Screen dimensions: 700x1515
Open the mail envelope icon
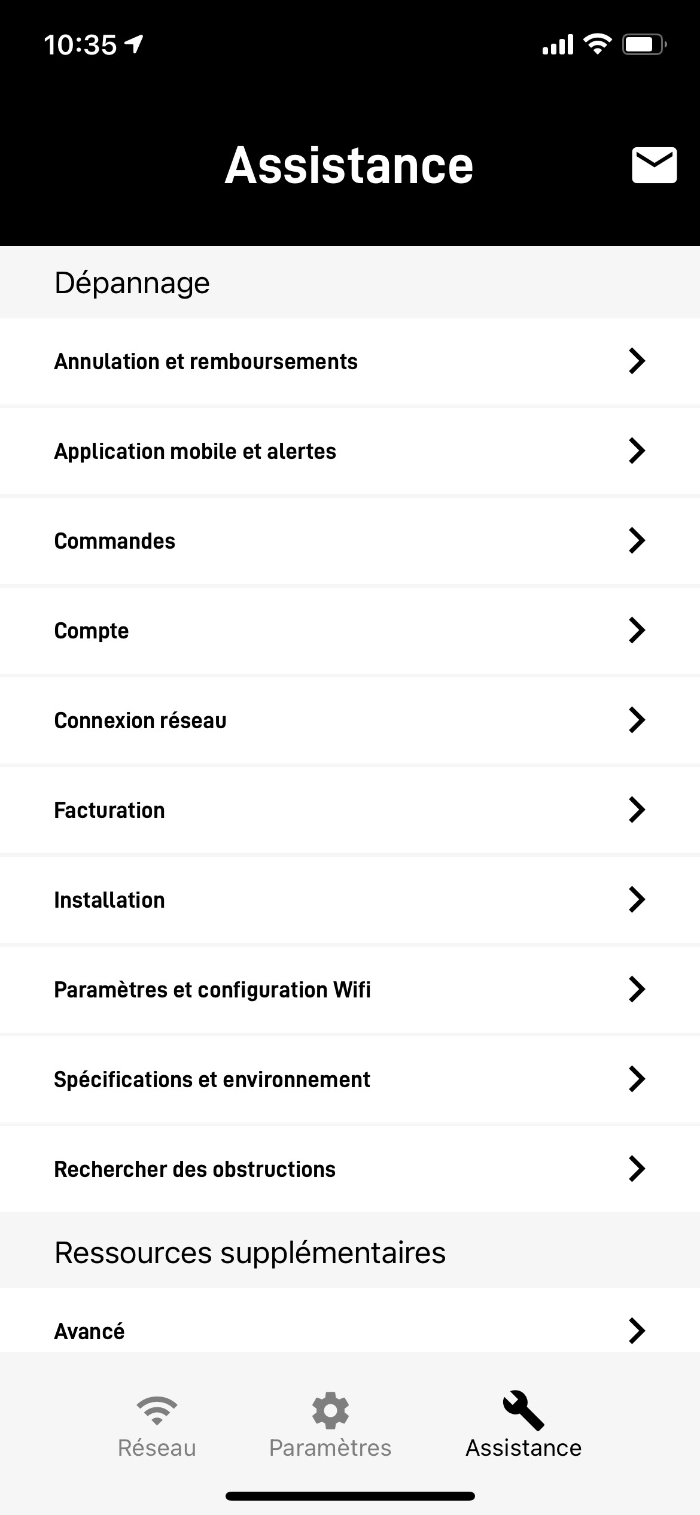pos(654,165)
